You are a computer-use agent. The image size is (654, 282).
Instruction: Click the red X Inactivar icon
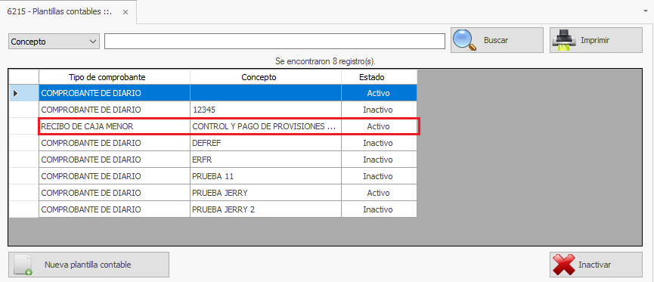coord(564,265)
